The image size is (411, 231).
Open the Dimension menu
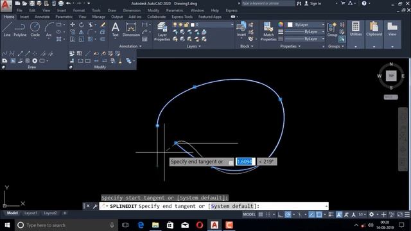pos(132,10)
